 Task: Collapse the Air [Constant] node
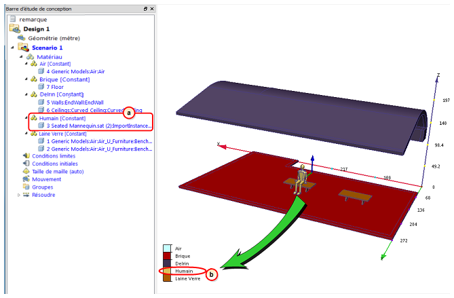click(x=26, y=64)
